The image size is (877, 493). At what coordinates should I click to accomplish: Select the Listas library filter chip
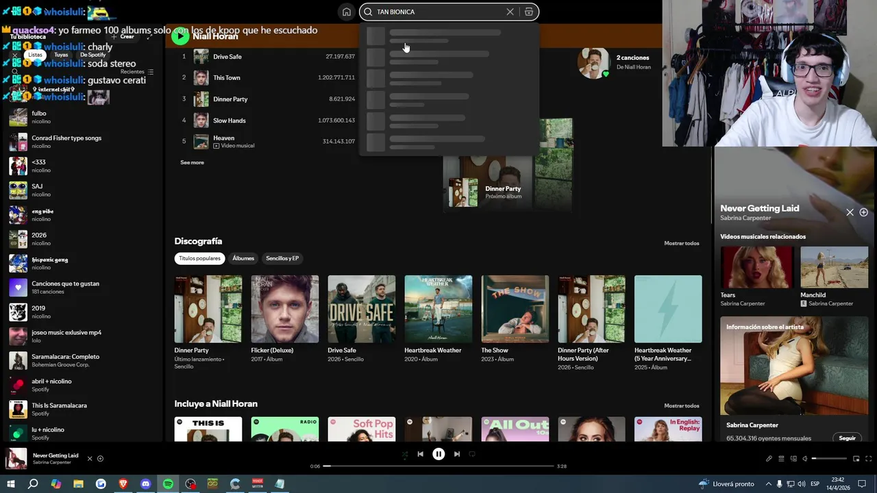click(35, 55)
